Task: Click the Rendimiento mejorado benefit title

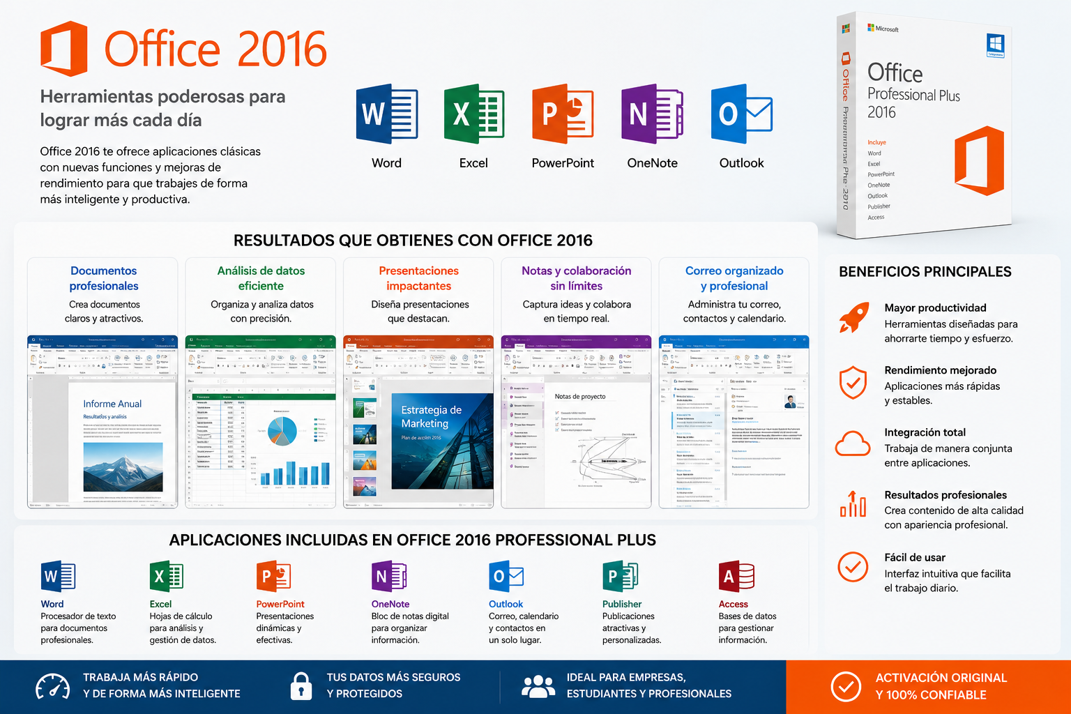Action: coord(940,370)
